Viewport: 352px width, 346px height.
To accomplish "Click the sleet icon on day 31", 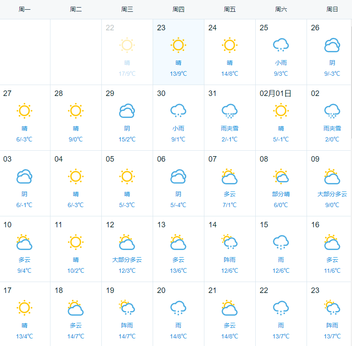I will tap(230, 111).
